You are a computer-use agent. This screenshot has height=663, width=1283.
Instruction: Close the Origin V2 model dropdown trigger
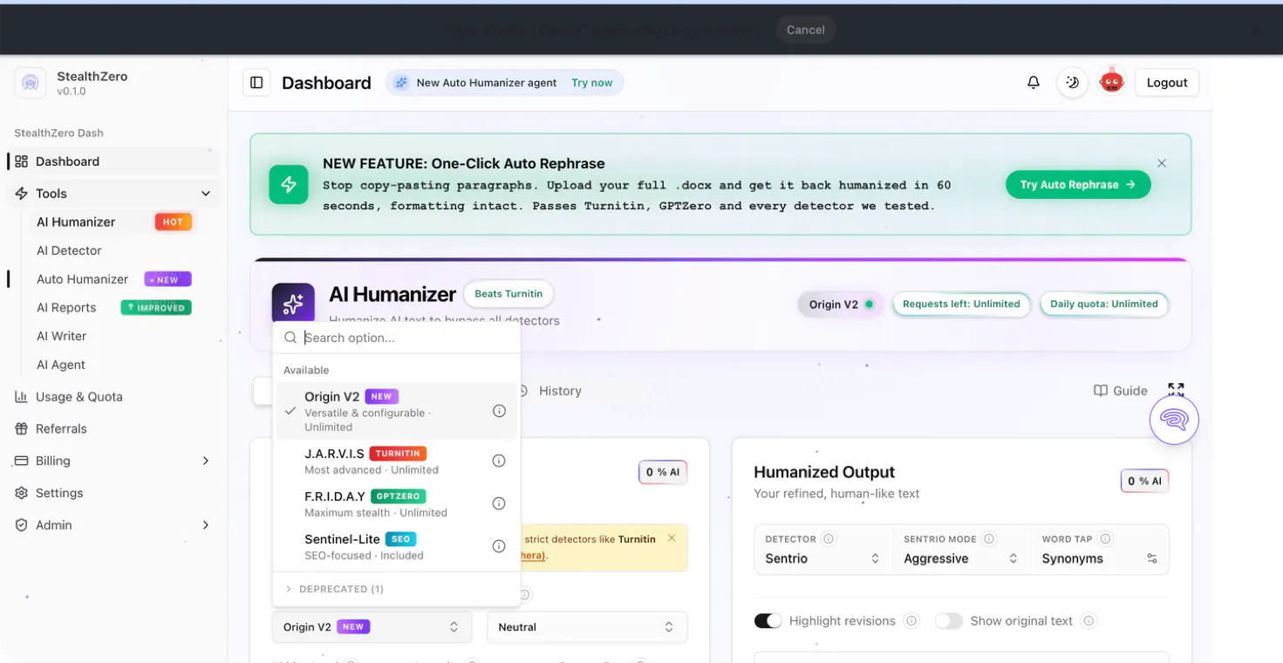tap(372, 627)
